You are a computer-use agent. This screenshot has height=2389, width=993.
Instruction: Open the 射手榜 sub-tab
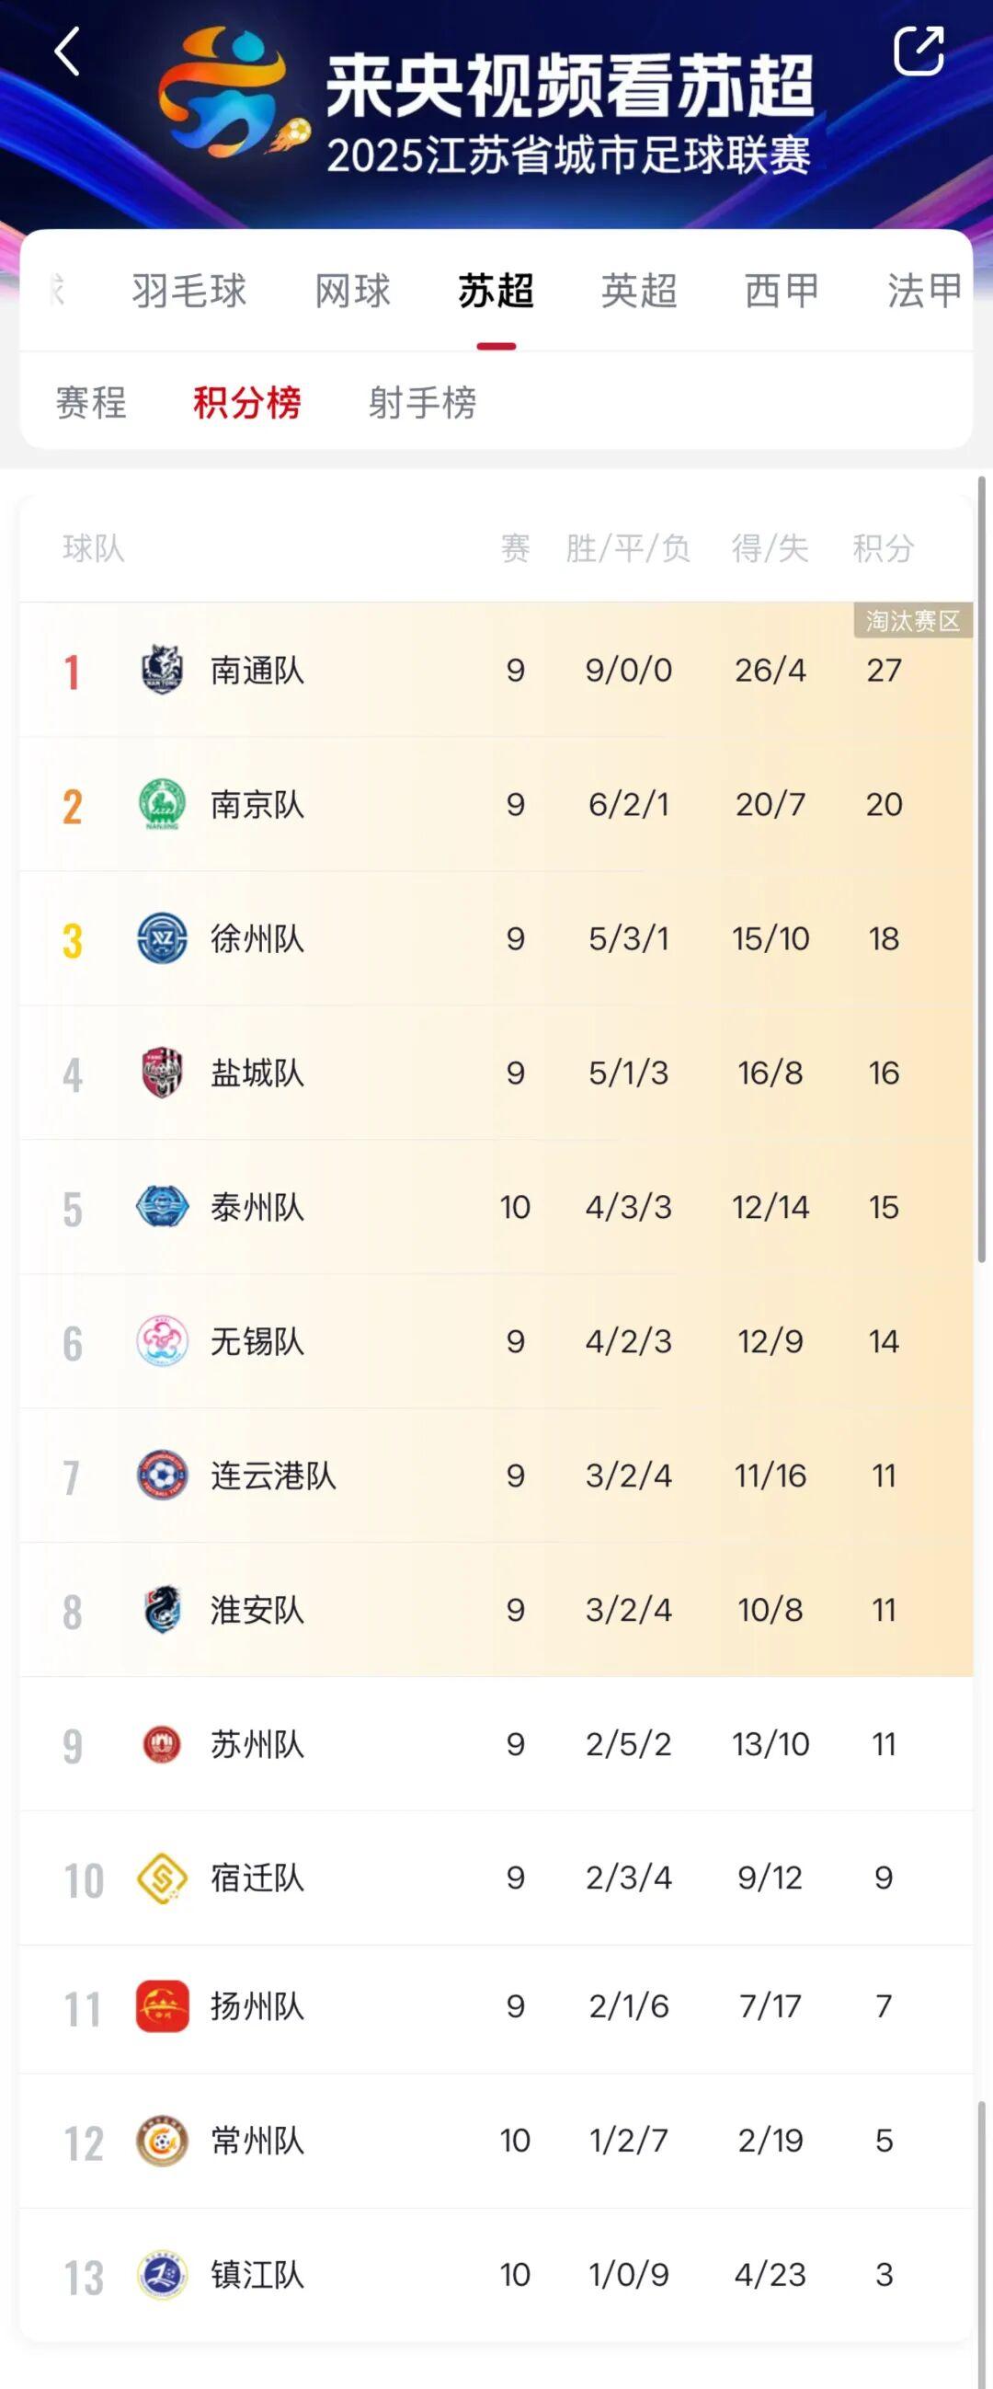pos(423,403)
